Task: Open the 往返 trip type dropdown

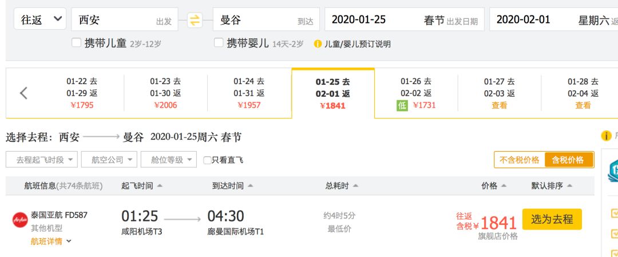Action: pyautogui.click(x=40, y=19)
